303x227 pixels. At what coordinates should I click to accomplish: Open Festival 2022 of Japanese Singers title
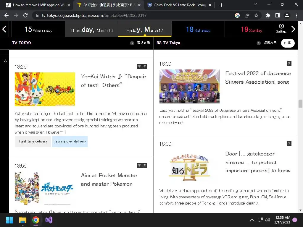[x=258, y=78]
